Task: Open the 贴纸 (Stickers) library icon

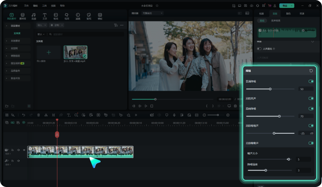Action: pos(89,16)
